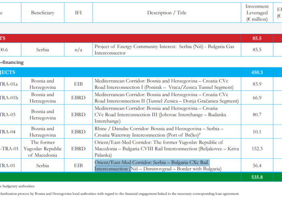Click the Beljakovce – Kriva Palanka rail description
The height and width of the screenshot is (198, 282).
coord(167,149)
